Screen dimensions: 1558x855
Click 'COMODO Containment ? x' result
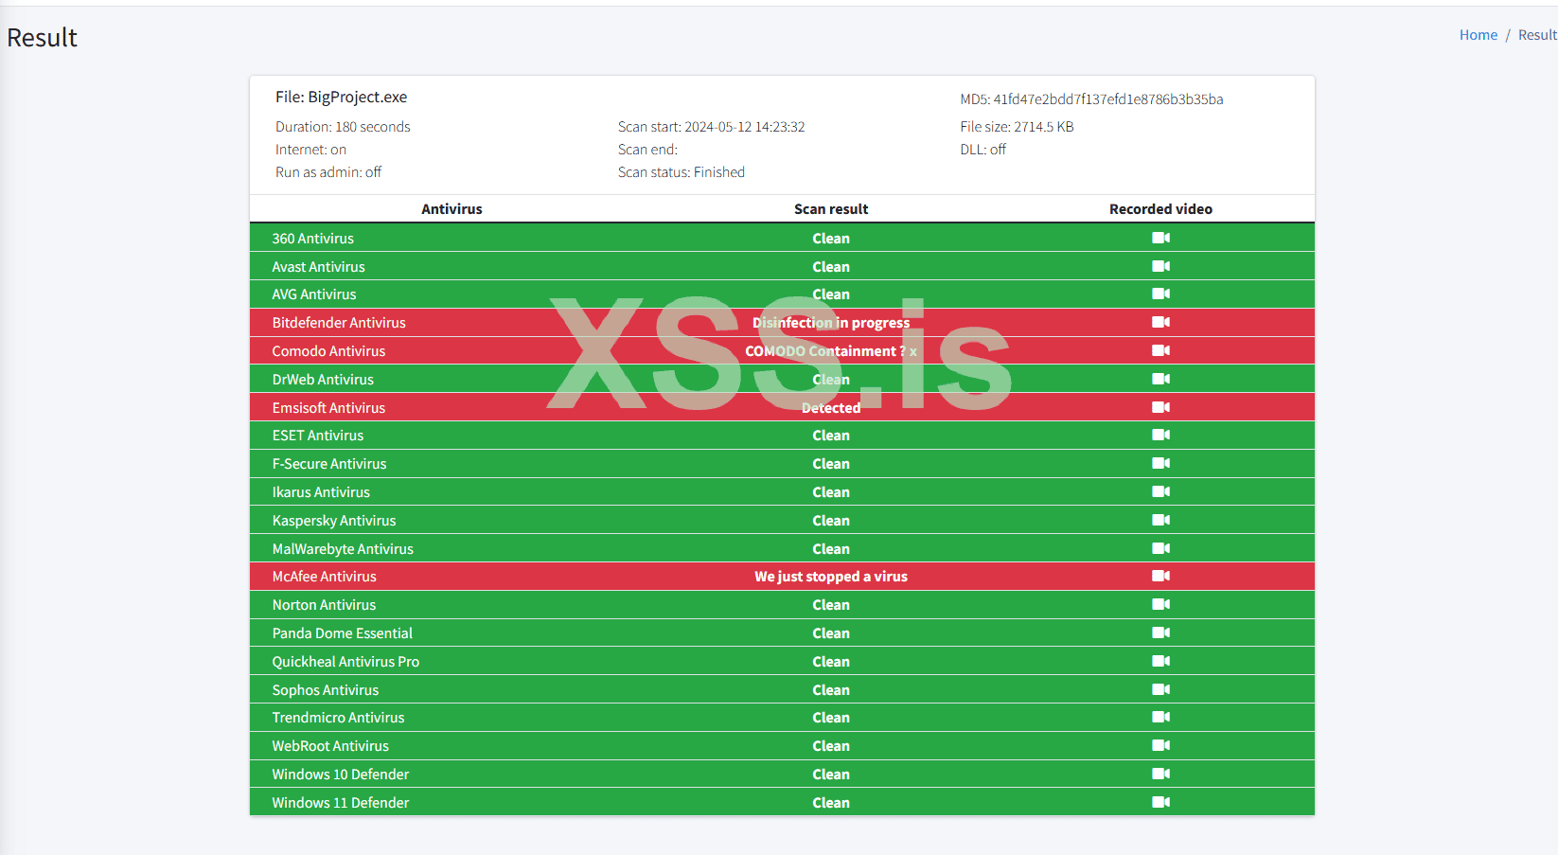point(831,351)
